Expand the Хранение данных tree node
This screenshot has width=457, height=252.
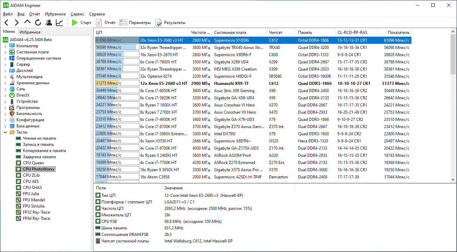pos(5,83)
